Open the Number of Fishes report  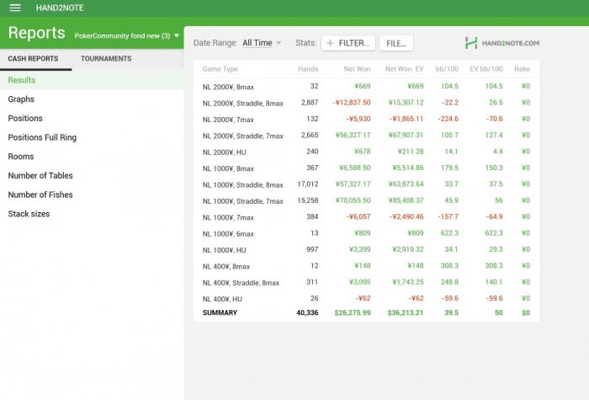tap(40, 195)
